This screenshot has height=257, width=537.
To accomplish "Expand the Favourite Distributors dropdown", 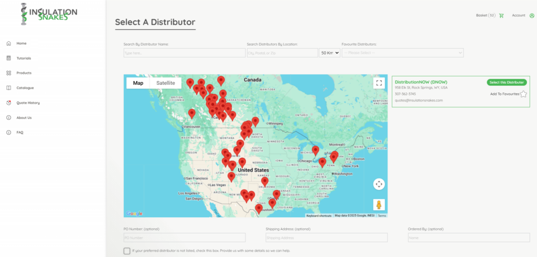I will 402,53.
